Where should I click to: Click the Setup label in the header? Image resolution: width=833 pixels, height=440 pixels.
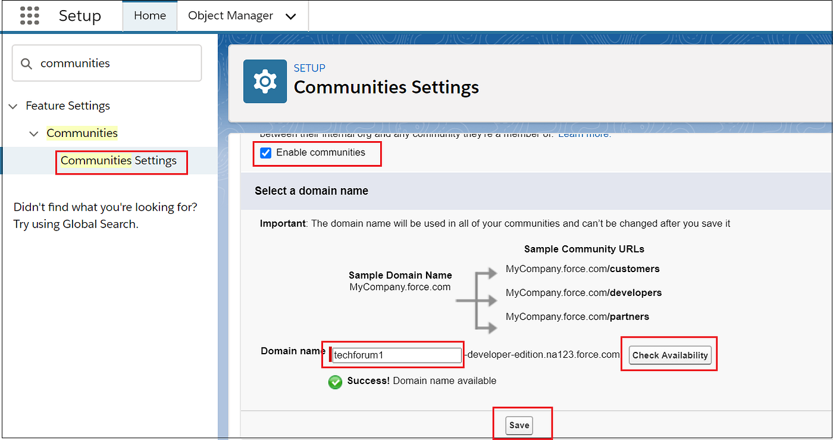point(80,16)
